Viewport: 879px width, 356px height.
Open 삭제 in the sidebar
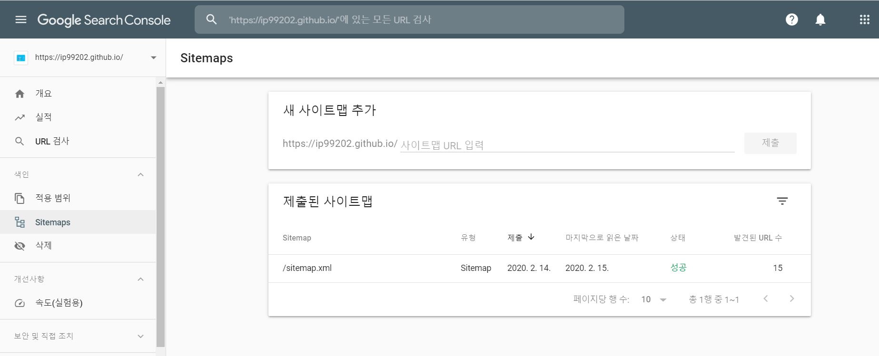[x=78, y=246]
